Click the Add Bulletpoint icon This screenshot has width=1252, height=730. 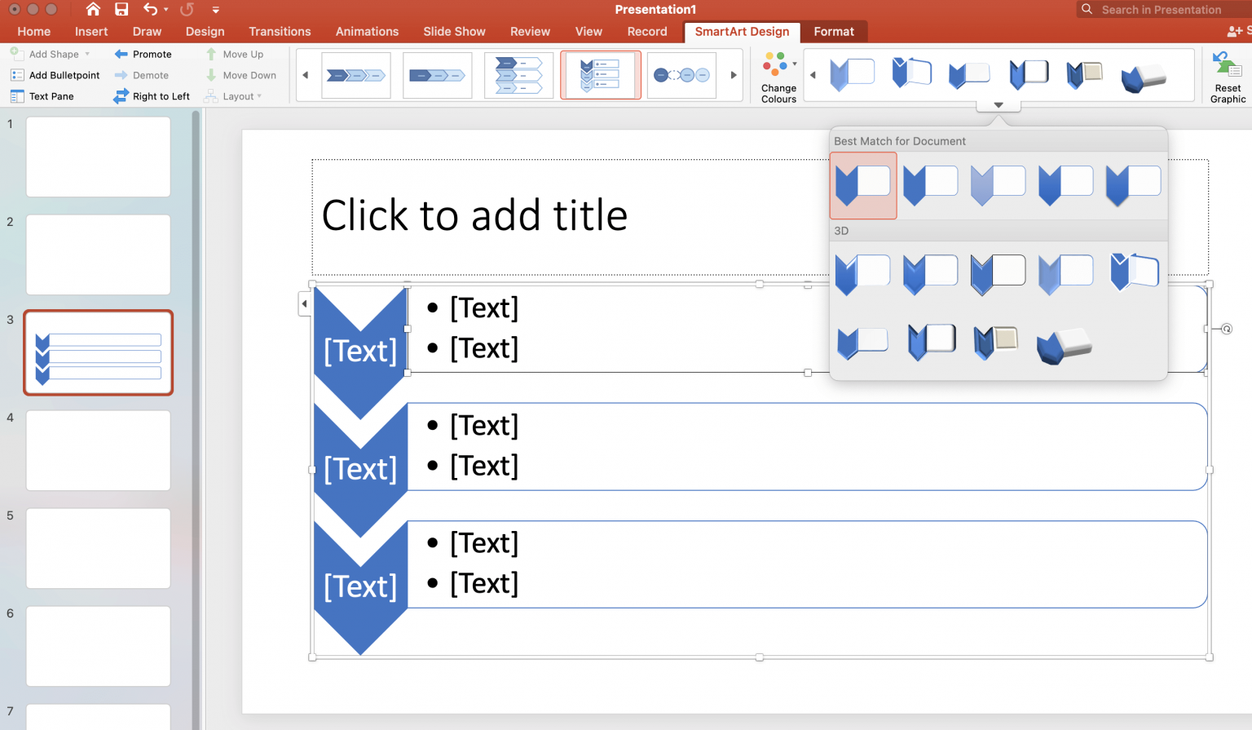tap(18, 75)
